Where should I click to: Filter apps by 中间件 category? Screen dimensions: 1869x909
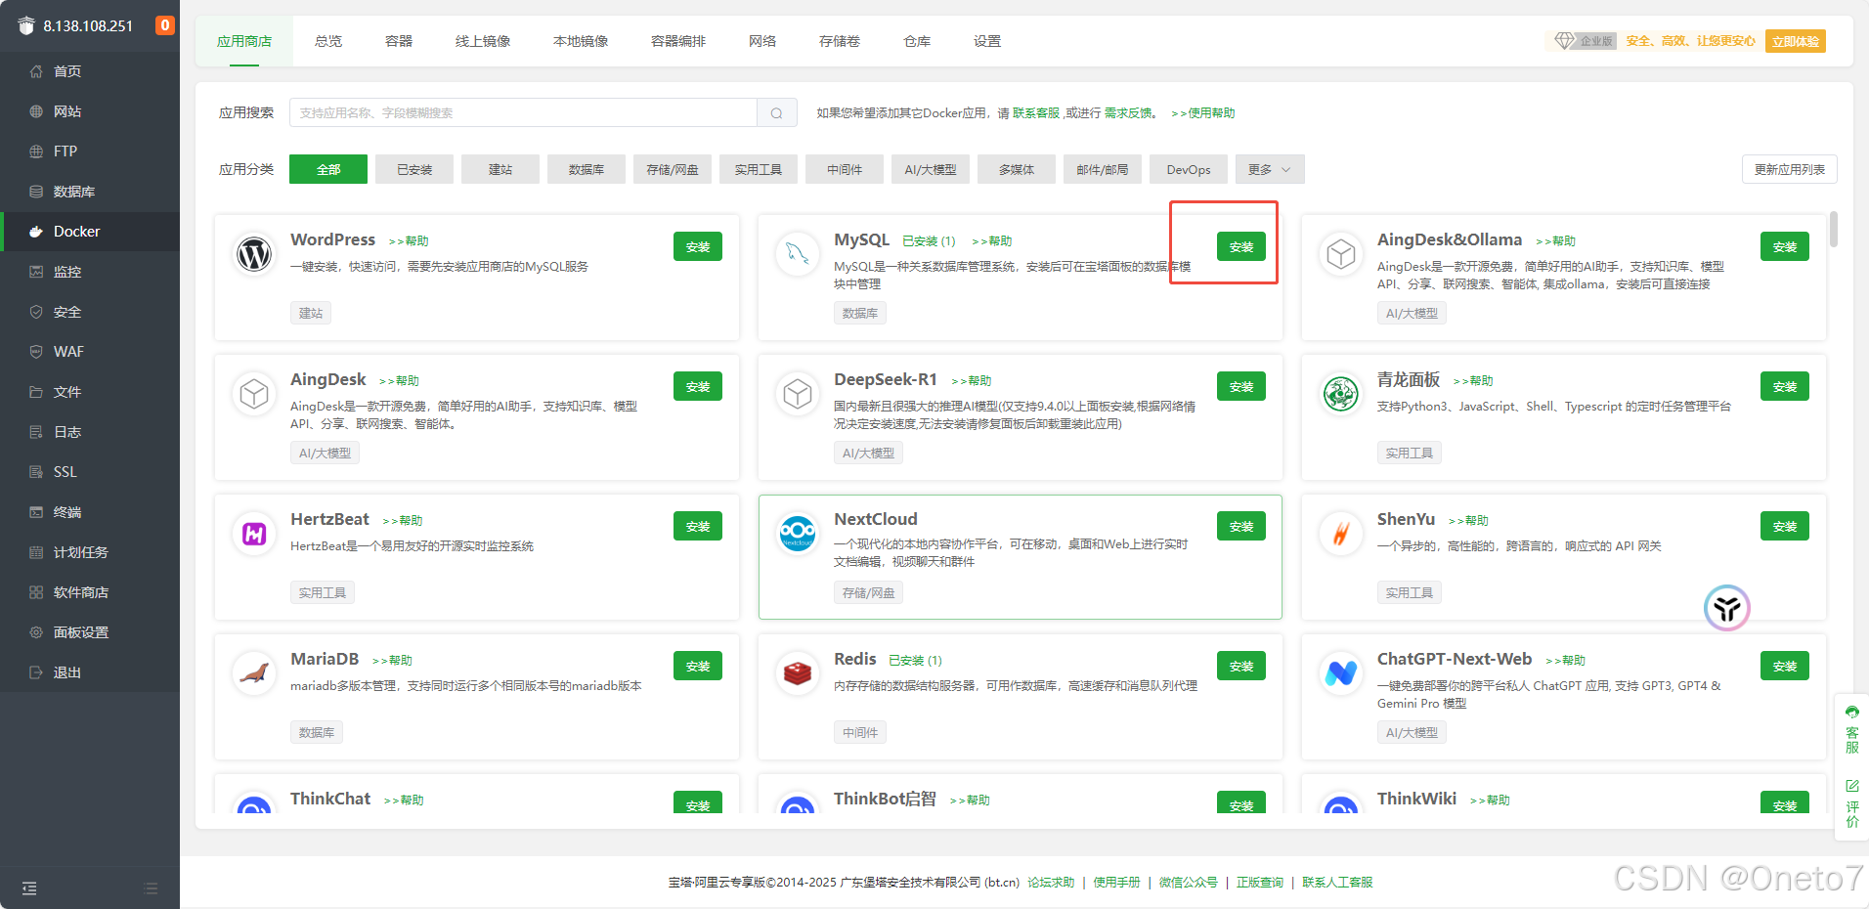(x=845, y=169)
